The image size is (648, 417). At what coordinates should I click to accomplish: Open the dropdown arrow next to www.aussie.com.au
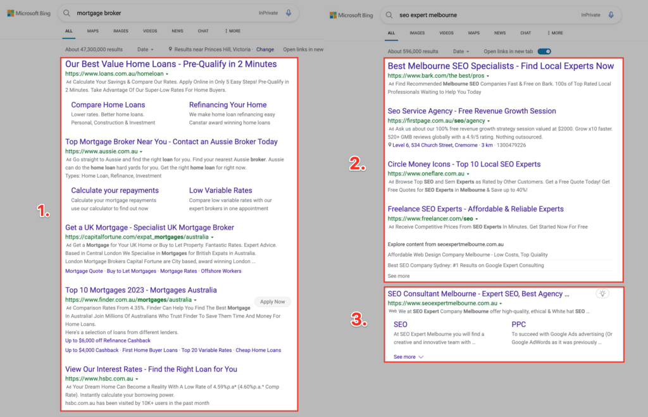141,152
